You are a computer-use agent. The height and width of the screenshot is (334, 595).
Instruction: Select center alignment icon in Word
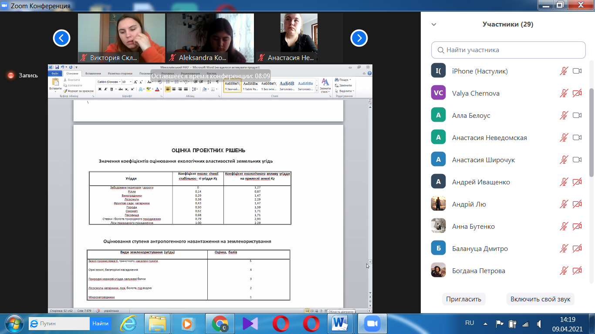[174, 89]
